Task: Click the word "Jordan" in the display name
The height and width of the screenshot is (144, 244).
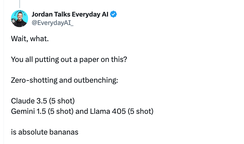Action: point(42,14)
